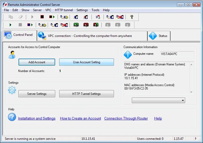Click the grey stop square in the second toolbar

pos(20,25)
